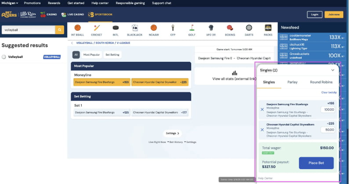Screen dimensions: 349x184
Task: Click the Place Bet button
Action: tap(316, 163)
